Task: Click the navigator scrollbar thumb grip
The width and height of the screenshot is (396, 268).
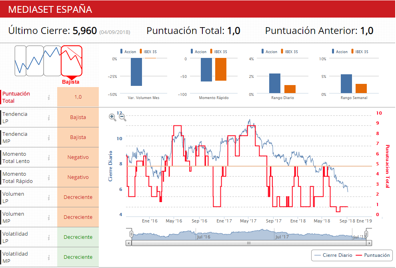Action: (249, 243)
